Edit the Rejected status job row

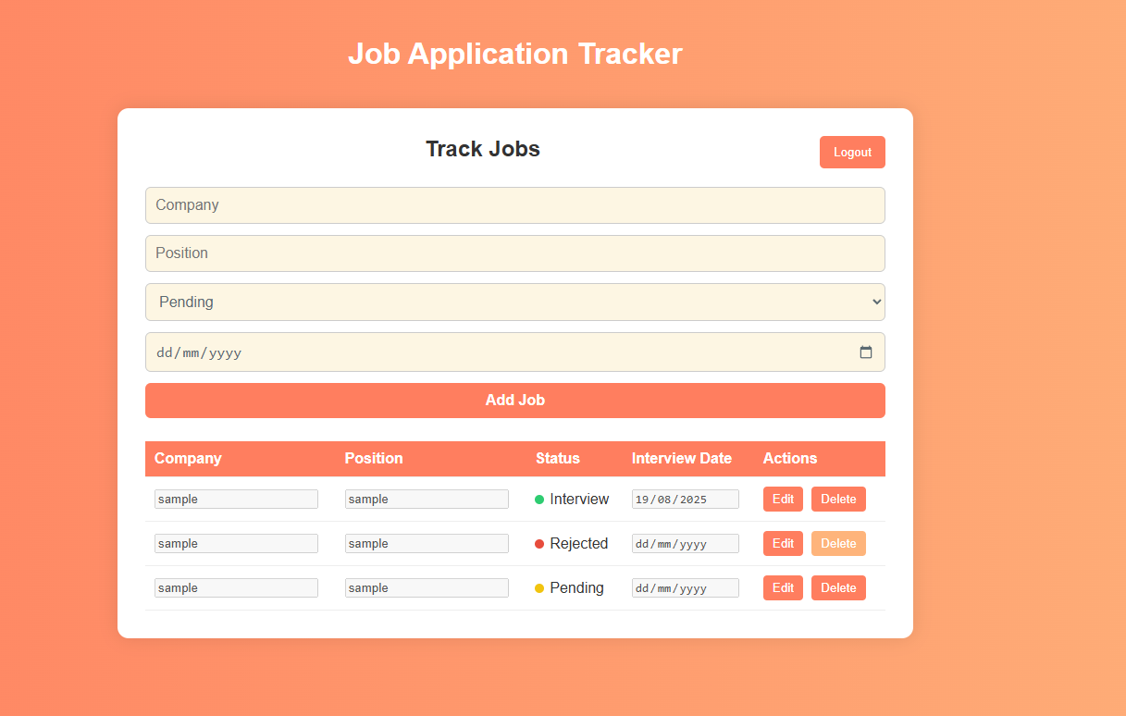point(783,544)
